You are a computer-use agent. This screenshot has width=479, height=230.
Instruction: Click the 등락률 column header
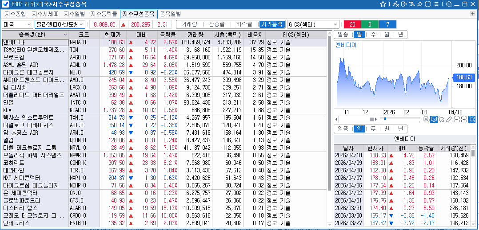[x=168, y=35]
